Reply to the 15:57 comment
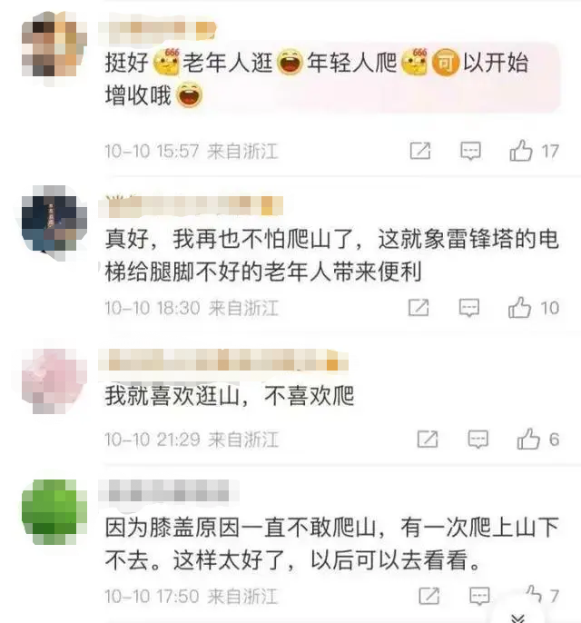Screen dimensions: 581x623 click(470, 151)
